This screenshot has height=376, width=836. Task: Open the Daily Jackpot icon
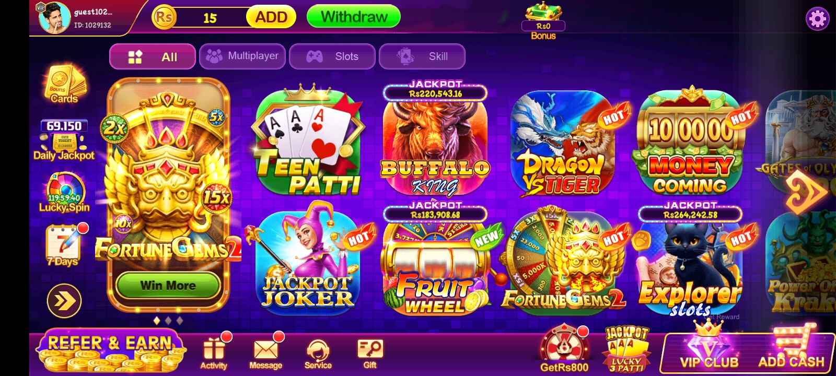[64, 140]
